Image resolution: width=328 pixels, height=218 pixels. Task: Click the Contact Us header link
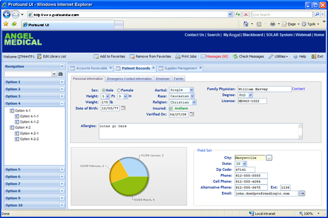tap(194, 35)
